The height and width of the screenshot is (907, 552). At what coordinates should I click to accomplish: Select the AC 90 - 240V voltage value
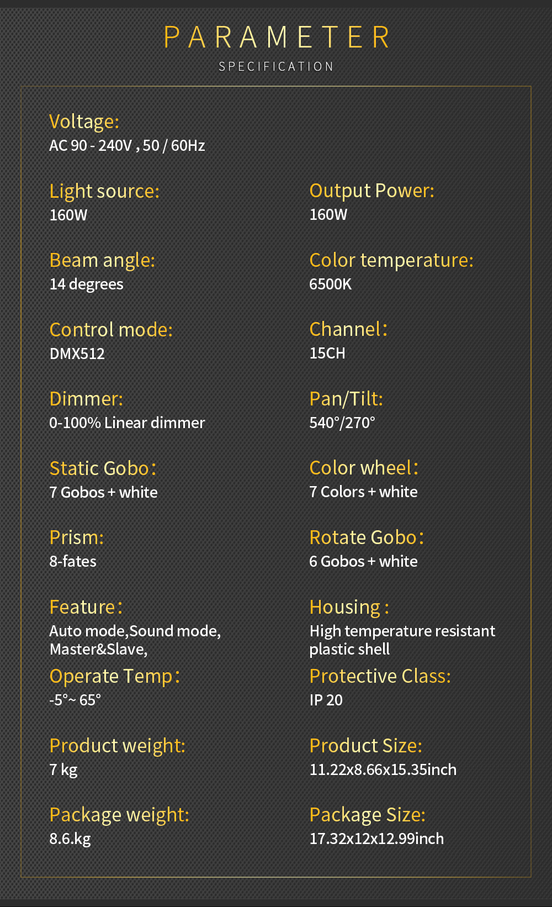point(127,146)
